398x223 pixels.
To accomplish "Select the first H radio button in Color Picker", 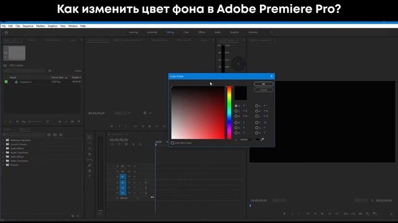I will (236, 106).
